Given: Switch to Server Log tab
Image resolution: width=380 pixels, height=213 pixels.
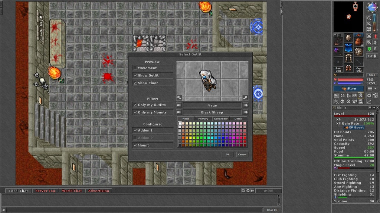Looking at the screenshot, I should tap(45, 191).
